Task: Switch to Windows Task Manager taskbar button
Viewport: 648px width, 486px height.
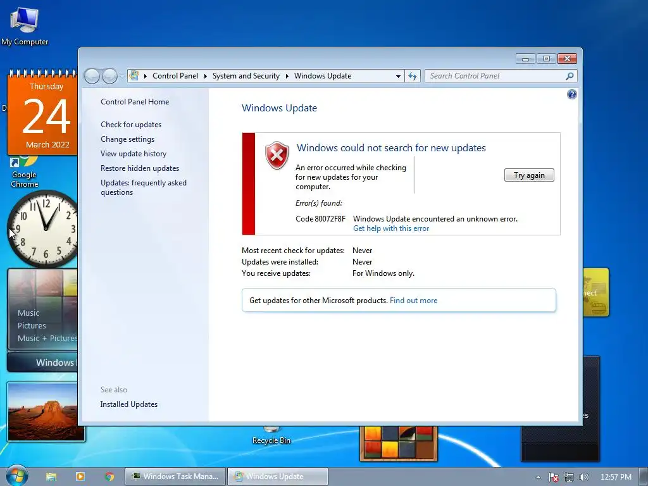Action: point(175,477)
